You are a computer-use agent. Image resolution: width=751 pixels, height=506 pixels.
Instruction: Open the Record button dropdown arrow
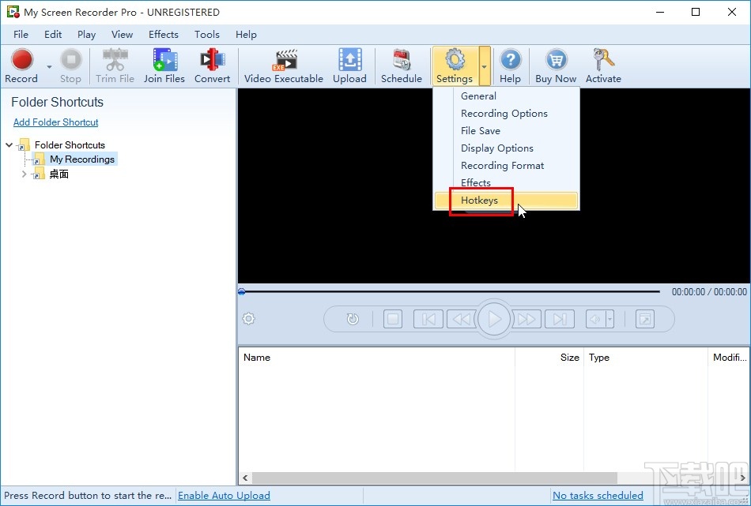(x=49, y=66)
